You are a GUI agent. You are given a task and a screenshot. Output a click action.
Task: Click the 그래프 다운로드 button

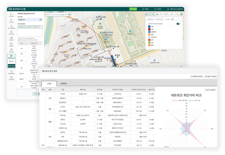210,90
